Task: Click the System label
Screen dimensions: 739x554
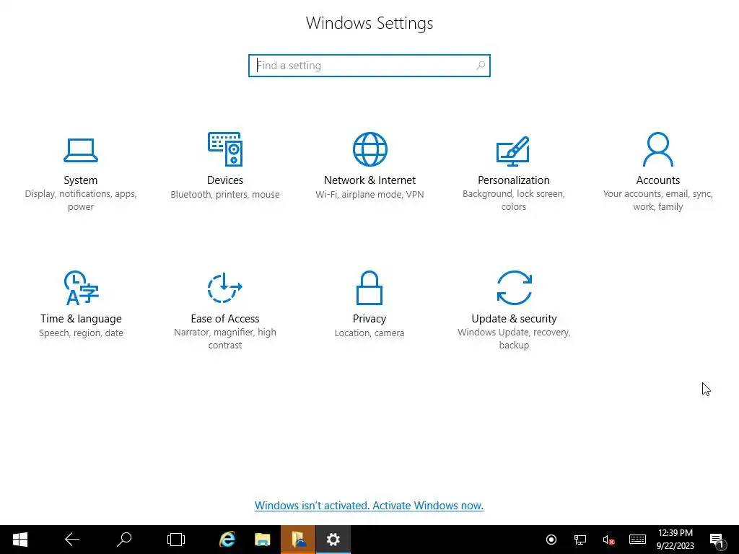Action: [81, 180]
